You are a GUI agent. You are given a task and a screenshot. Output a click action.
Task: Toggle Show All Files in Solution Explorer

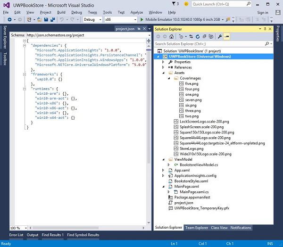coord(210,36)
